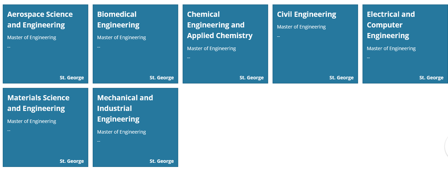
Task: Open the Biomedical Engineering program title
Action: click(x=118, y=20)
